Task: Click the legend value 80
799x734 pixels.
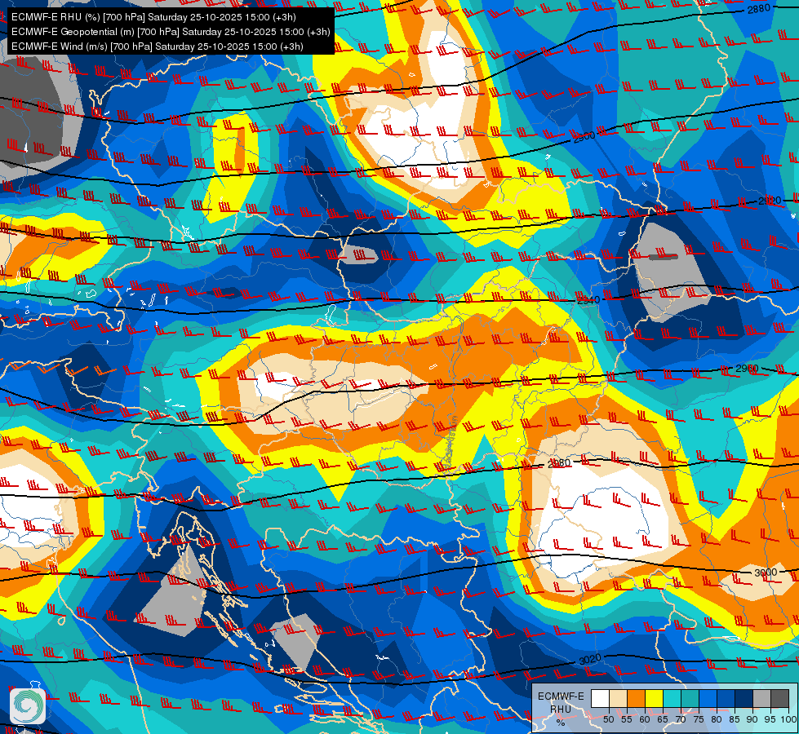Action: click(717, 720)
